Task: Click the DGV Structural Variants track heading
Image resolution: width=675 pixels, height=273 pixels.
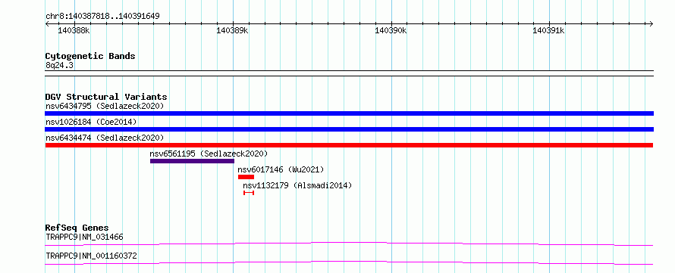Action: click(106, 97)
